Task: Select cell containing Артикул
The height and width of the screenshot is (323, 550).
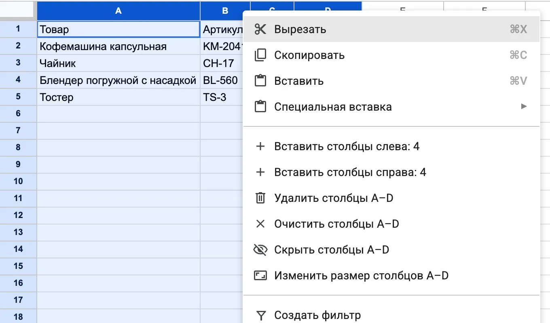Action: tap(222, 29)
